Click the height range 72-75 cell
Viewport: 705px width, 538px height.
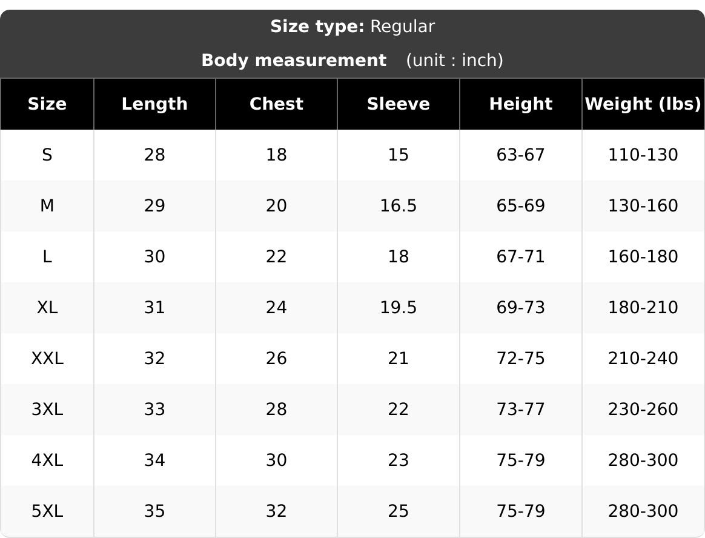(521, 358)
